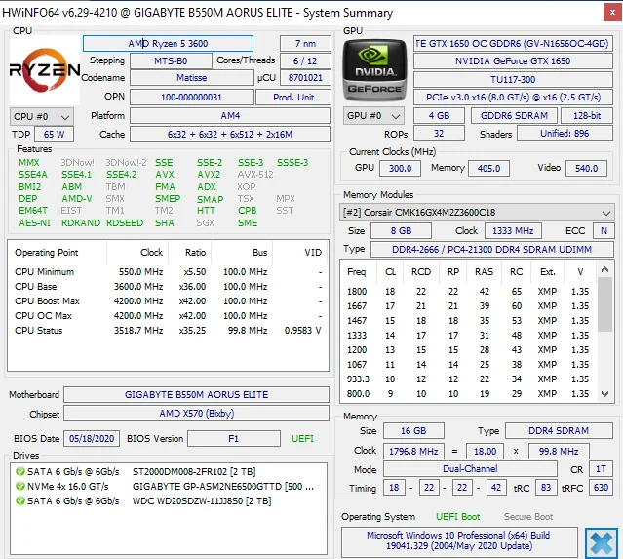Screen dimensions: 623x559
Task: Click the GIGABYTE B550M AORUS ELITE motherboard field
Action: [196, 395]
